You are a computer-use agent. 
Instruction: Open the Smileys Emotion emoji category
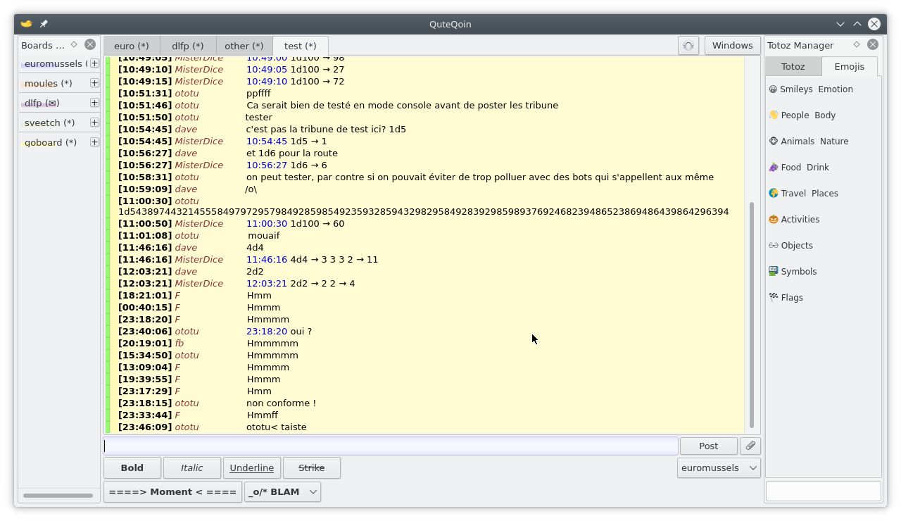tap(811, 89)
